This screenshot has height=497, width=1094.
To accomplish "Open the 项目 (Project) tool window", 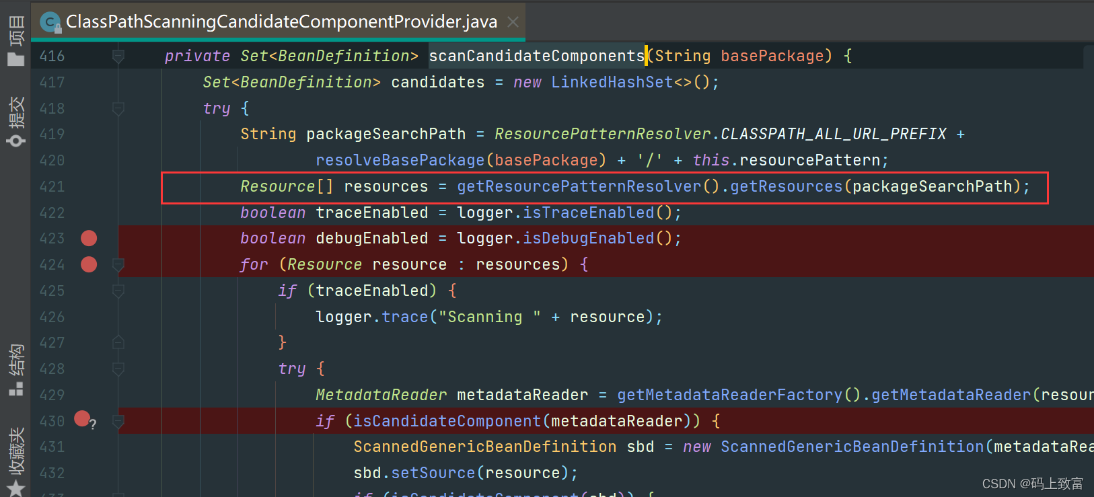I will 15,40.
